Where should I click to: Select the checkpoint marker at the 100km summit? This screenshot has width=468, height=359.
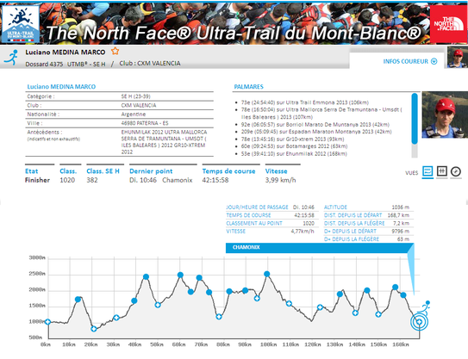point(267,274)
